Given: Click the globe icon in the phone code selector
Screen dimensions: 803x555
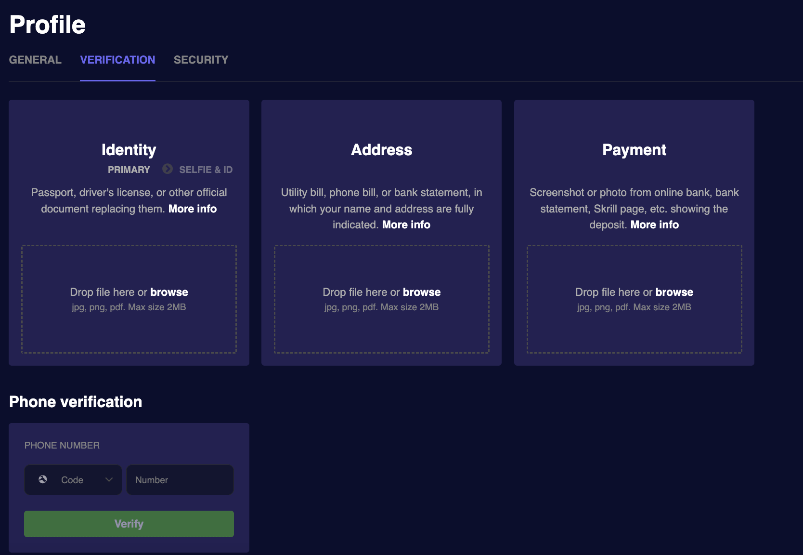Looking at the screenshot, I should pos(42,479).
